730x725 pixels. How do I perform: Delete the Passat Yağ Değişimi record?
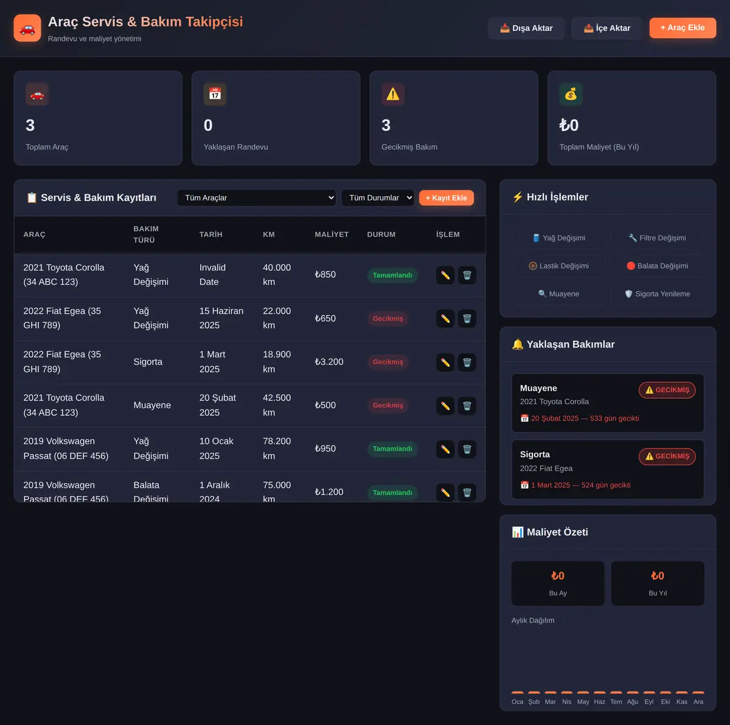pos(467,449)
